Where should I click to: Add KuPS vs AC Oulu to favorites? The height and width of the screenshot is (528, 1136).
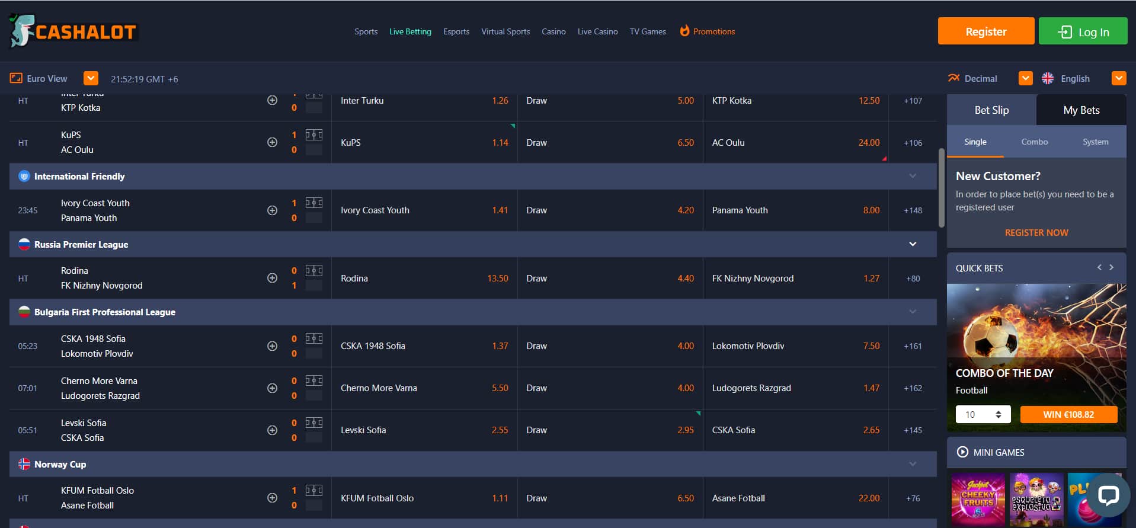(272, 142)
